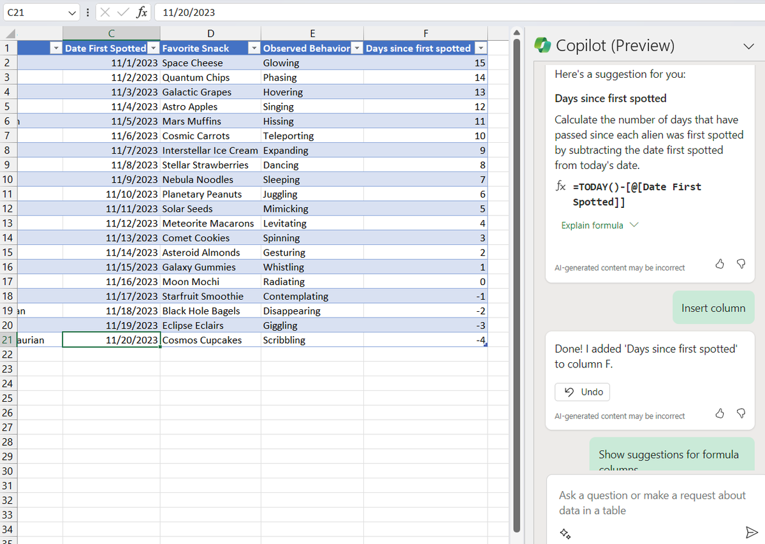
Task: Open filter dropdown in leftmost partial column
Action: [x=56, y=48]
